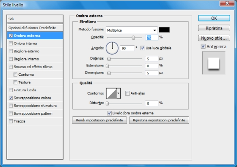Open the Contorno contour picker arrow
Image resolution: width=237 pixels, height=167 pixels.
point(118,93)
